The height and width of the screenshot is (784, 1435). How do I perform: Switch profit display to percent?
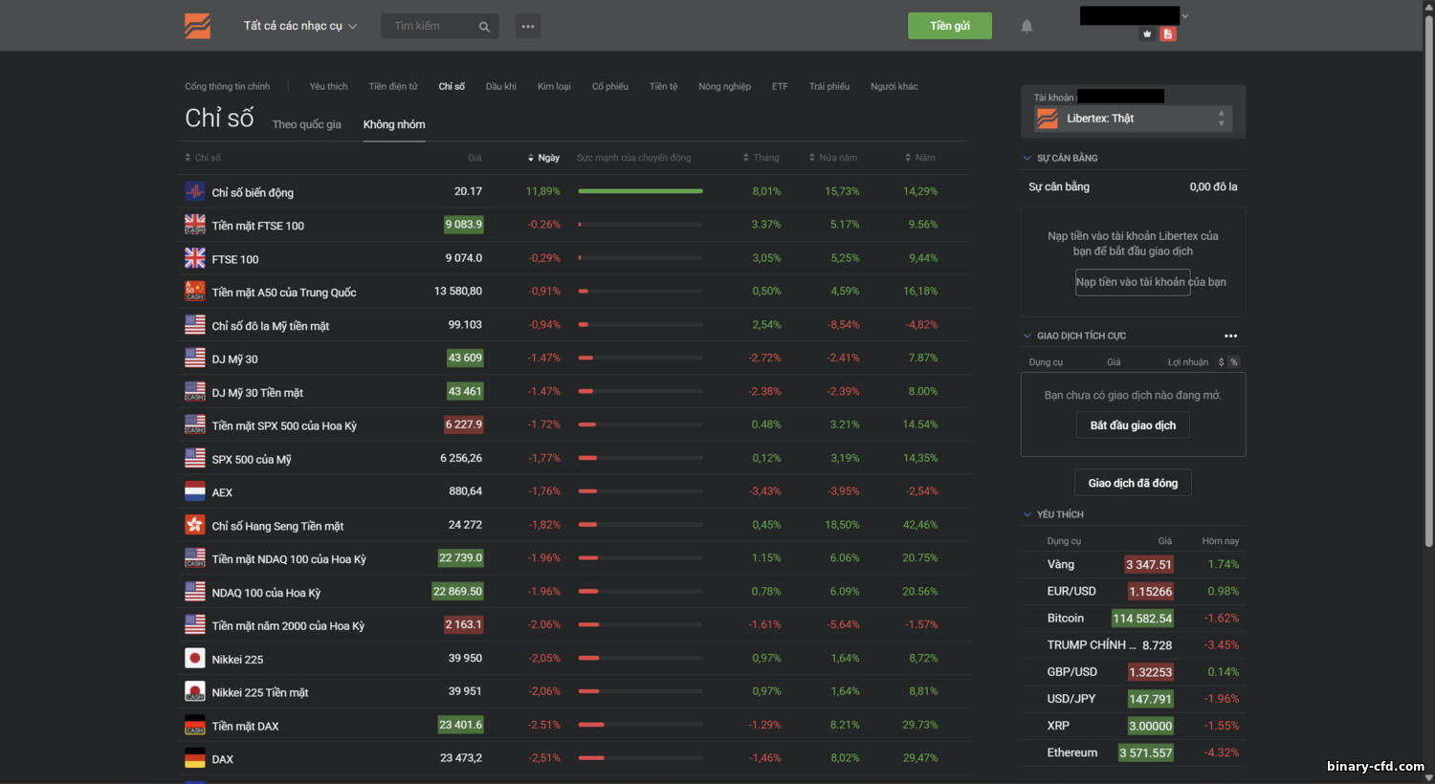coord(1234,362)
